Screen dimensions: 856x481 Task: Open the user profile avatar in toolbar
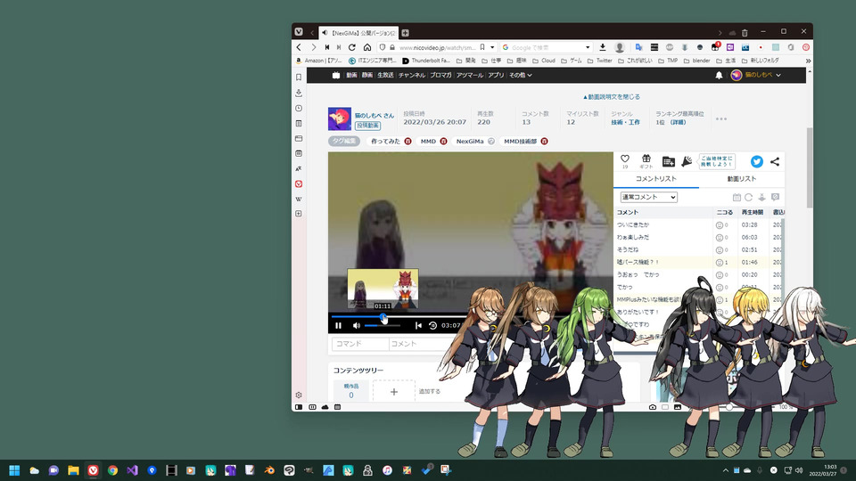[620, 47]
